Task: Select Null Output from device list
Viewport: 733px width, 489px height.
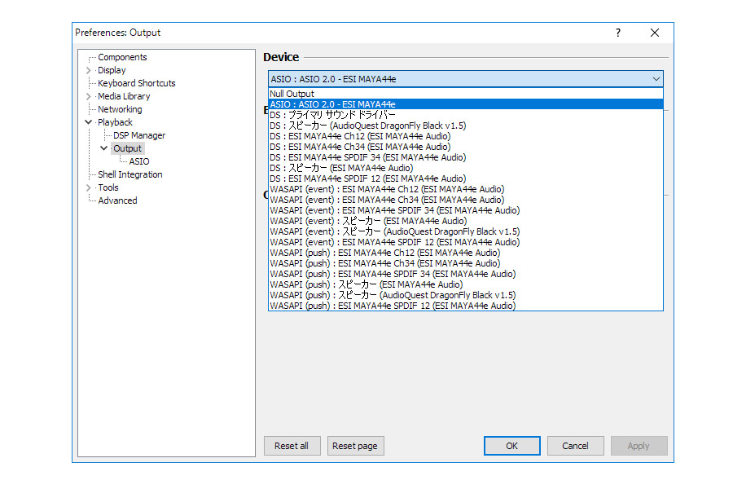Action: click(292, 94)
